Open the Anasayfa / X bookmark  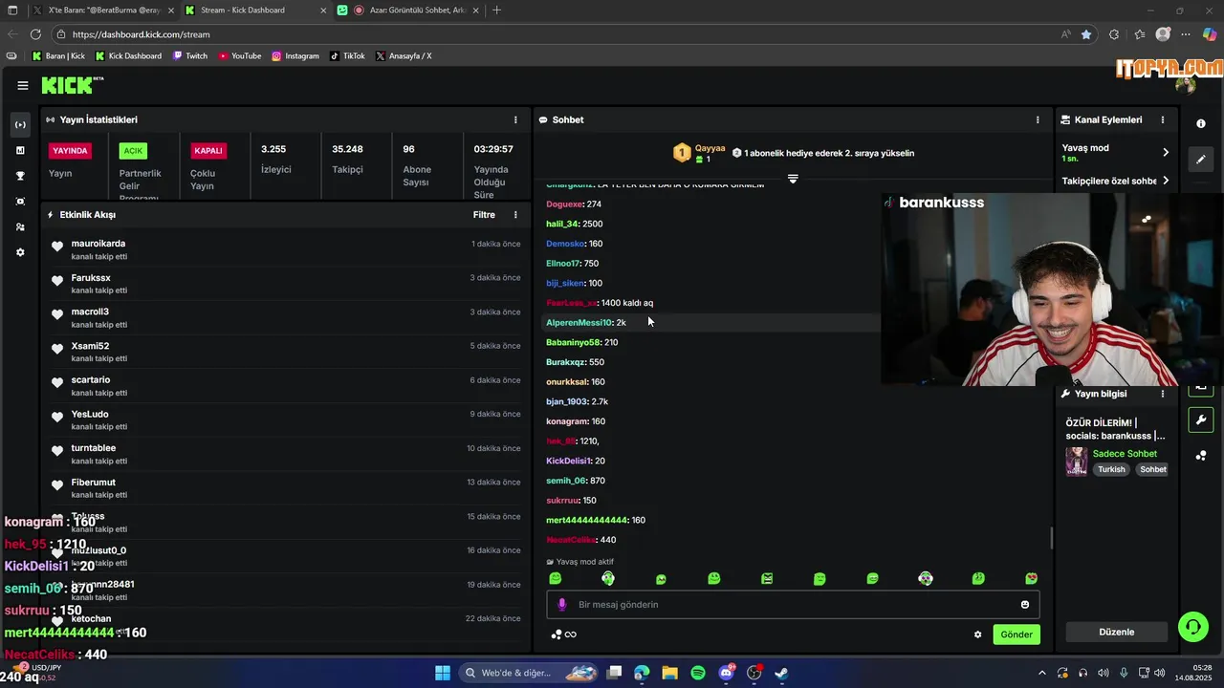[x=404, y=55]
